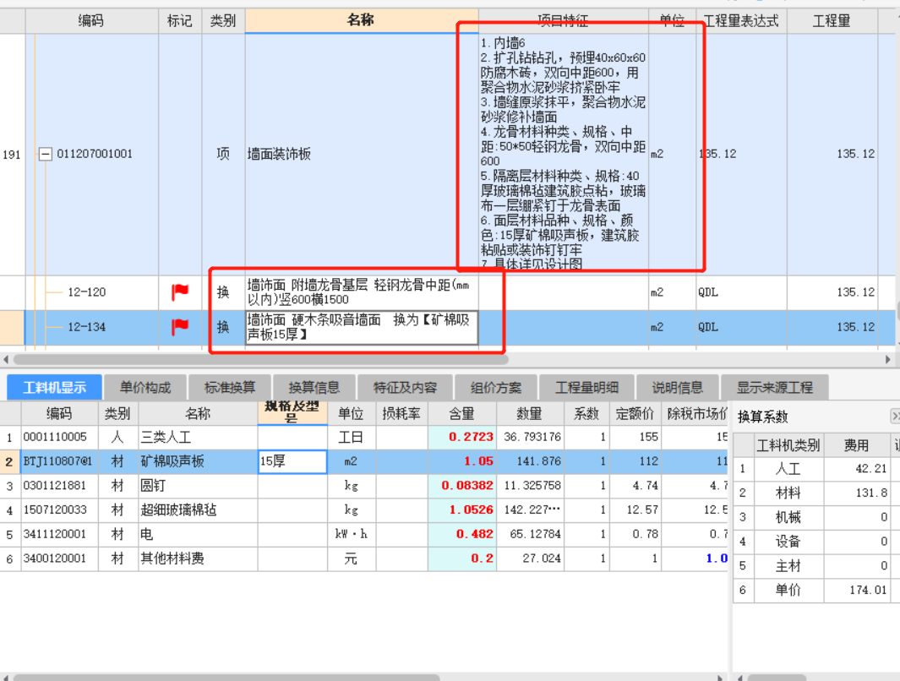The image size is (900, 681).
Task: Switch to the 单价构成 tab
Action: [x=145, y=388]
